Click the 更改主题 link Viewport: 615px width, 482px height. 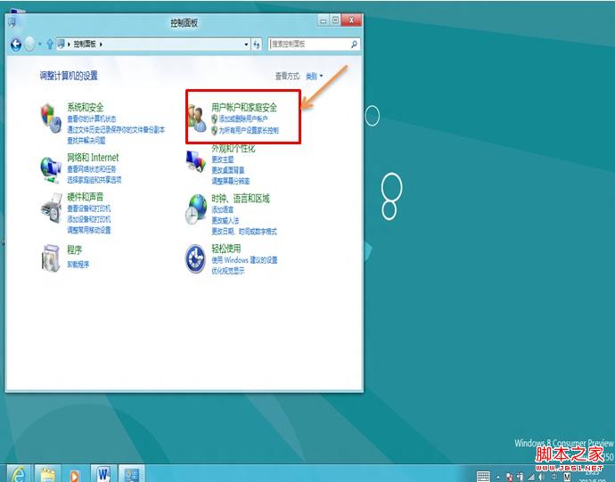(223, 159)
